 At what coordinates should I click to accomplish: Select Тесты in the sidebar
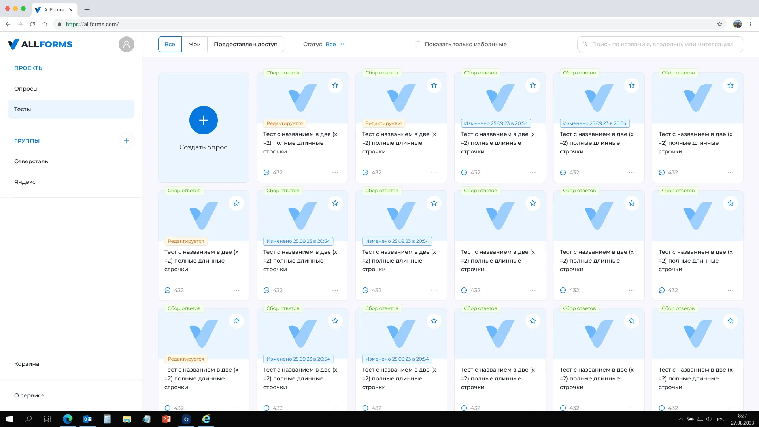[x=71, y=109]
